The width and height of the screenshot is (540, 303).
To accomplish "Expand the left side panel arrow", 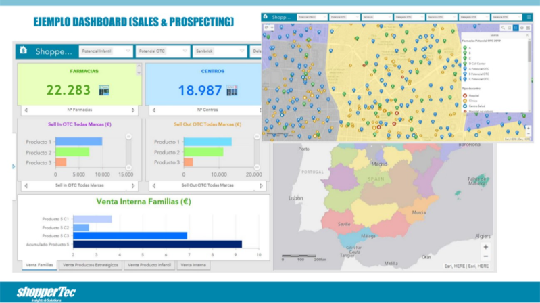I will (14, 166).
